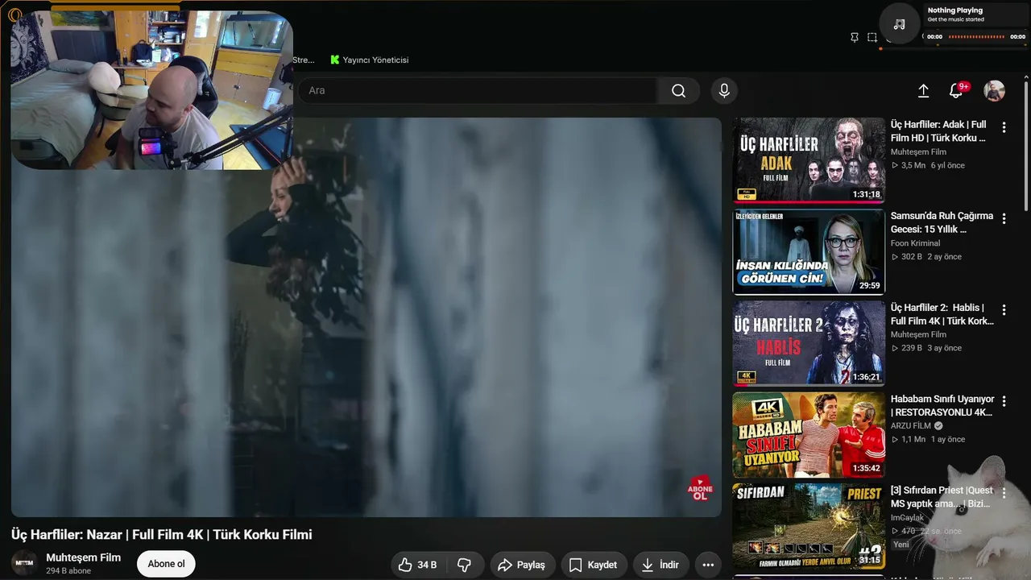Subscribe with the Abone ol button
This screenshot has width=1031, height=580.
pos(166,564)
